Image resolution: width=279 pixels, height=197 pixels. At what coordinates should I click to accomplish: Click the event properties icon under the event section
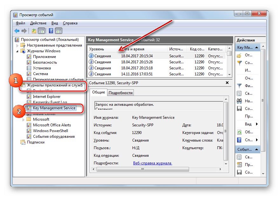point(239,157)
